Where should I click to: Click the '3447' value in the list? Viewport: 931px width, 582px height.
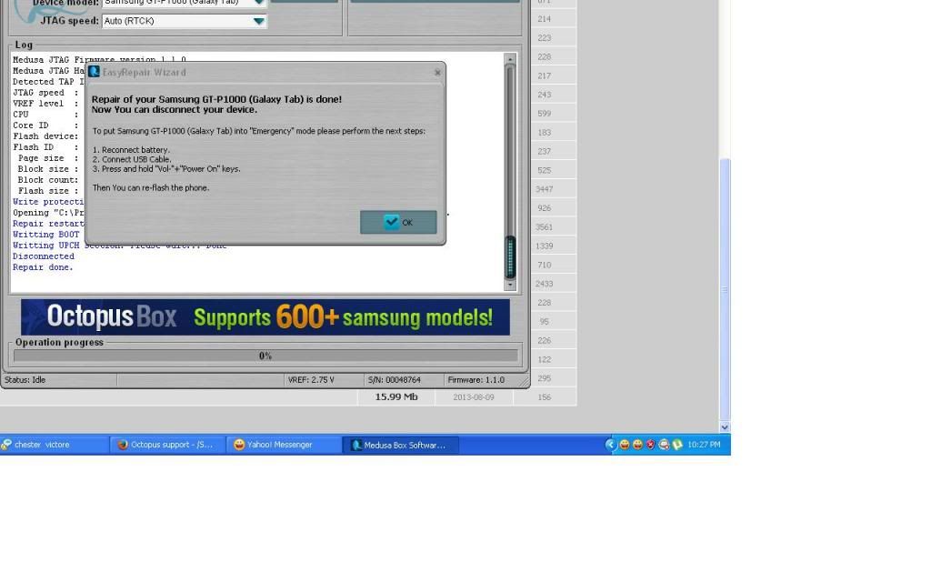tap(544, 189)
